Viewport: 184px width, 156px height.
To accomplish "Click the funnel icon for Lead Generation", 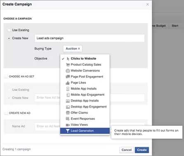I will (68, 131).
